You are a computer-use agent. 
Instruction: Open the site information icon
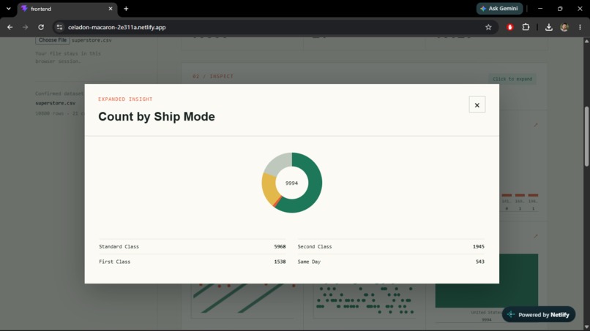pyautogui.click(x=59, y=27)
